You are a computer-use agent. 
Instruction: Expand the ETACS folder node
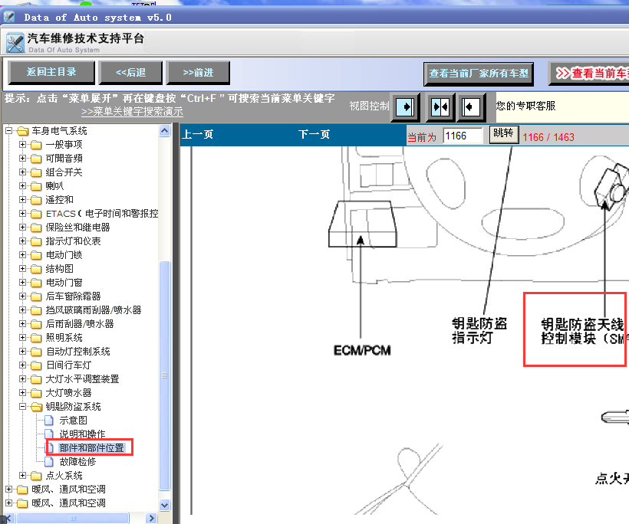coord(22,214)
